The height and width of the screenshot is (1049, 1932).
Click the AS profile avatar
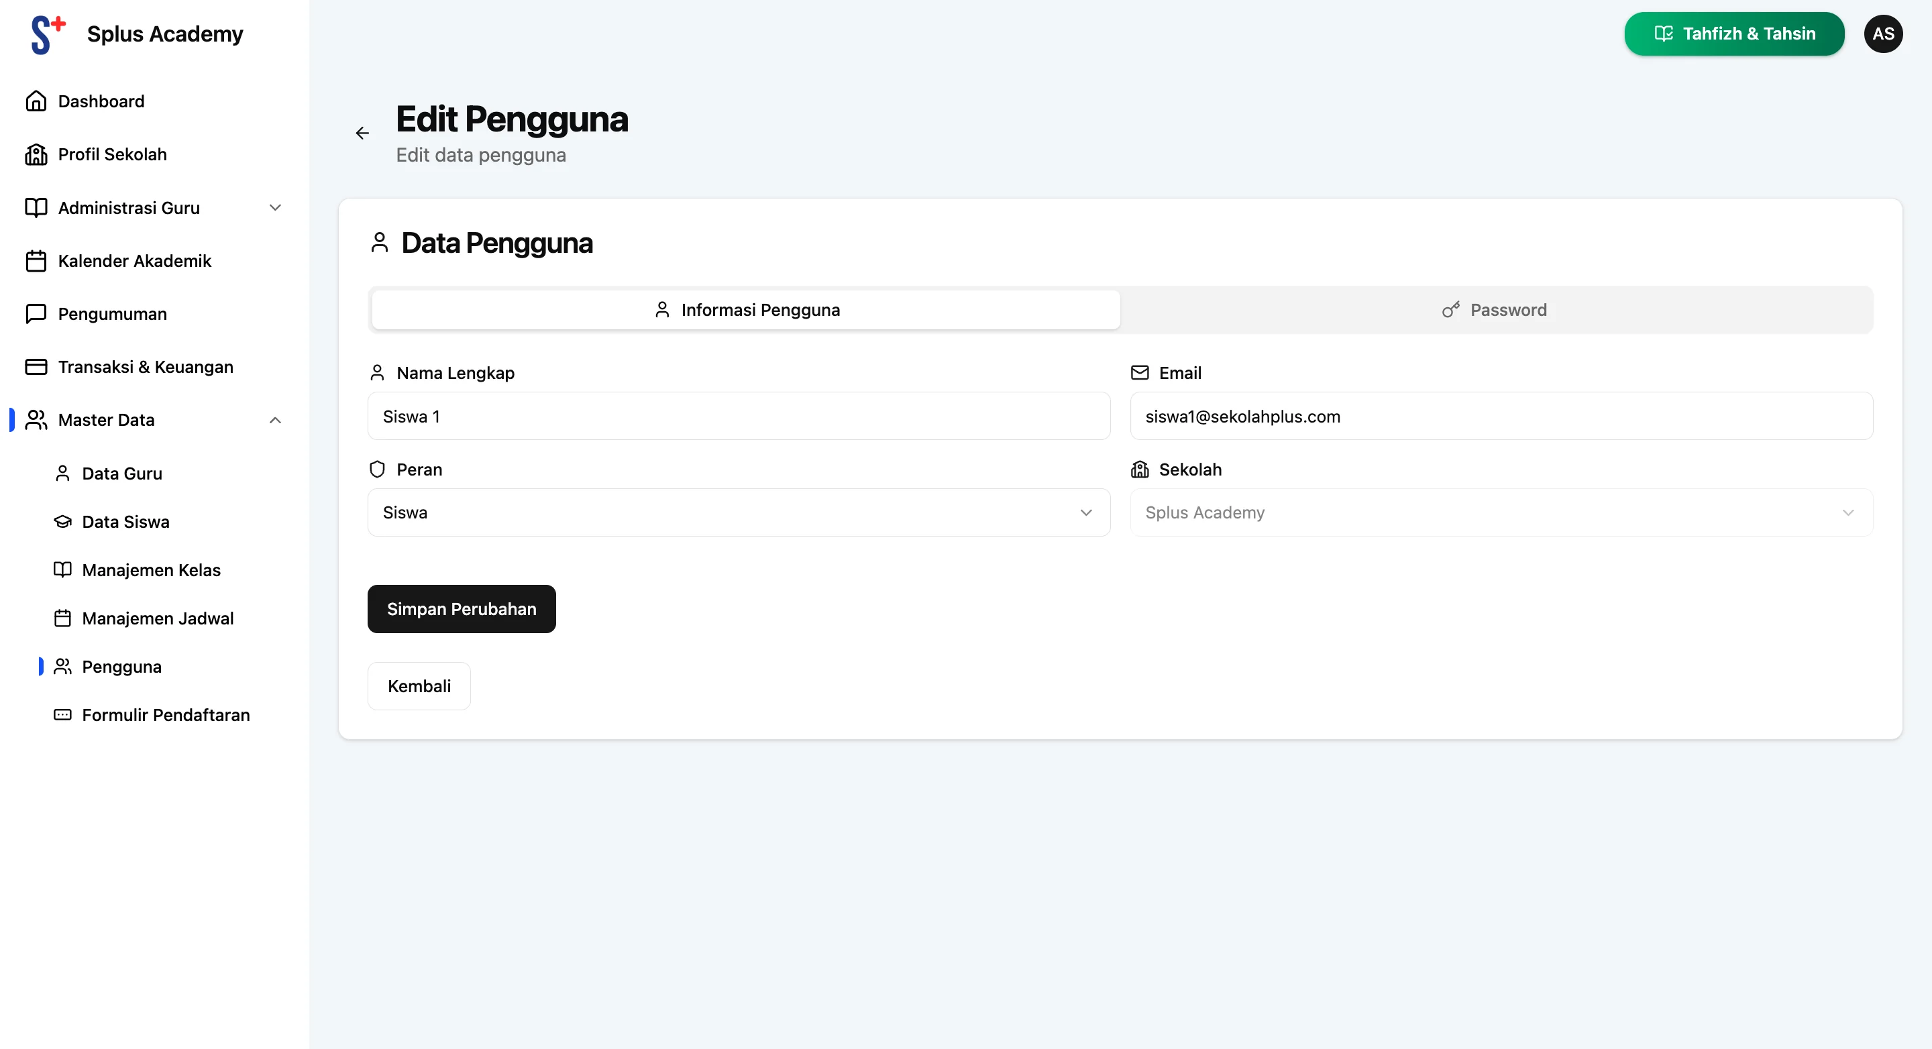[1883, 33]
